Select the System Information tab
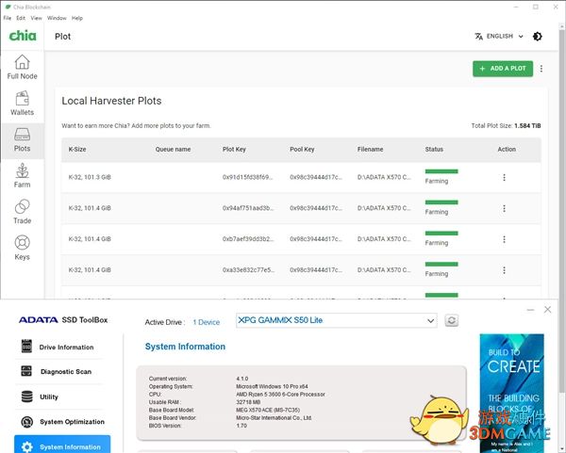 [x=62, y=445]
